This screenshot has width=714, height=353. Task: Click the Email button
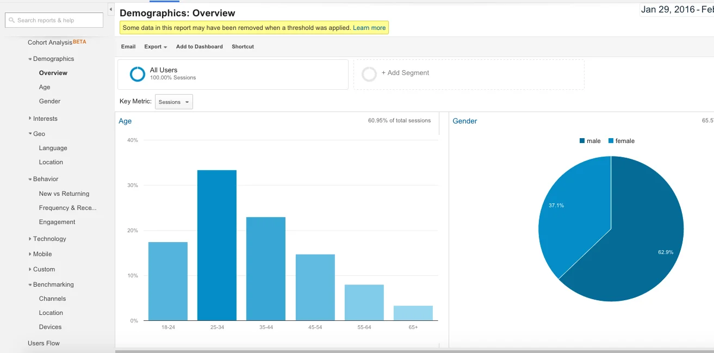[128, 47]
